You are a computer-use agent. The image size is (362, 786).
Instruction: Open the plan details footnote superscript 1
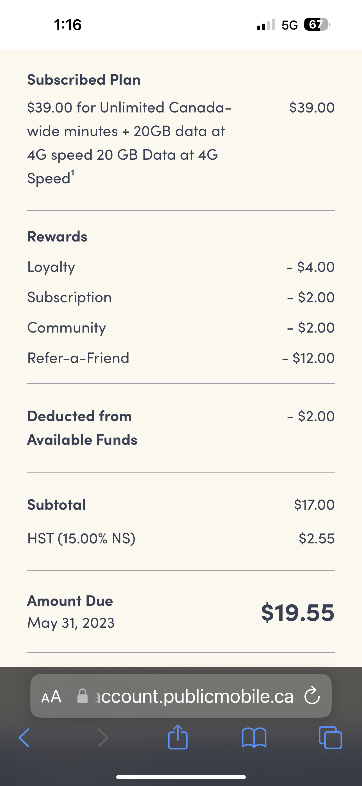[72, 172]
